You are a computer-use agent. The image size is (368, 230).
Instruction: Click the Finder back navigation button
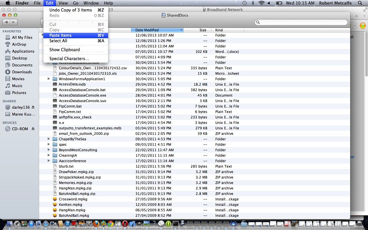pos(6,22)
